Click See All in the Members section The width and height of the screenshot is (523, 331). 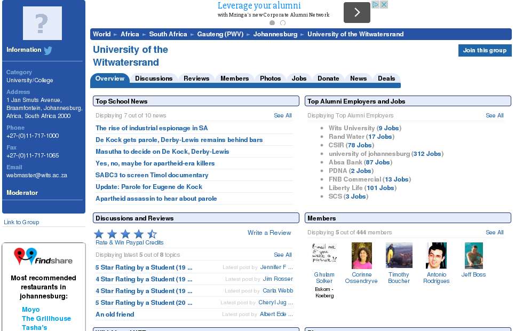point(494,232)
